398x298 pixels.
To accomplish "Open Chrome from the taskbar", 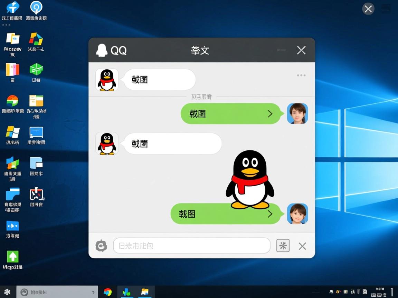I will [x=107, y=291].
